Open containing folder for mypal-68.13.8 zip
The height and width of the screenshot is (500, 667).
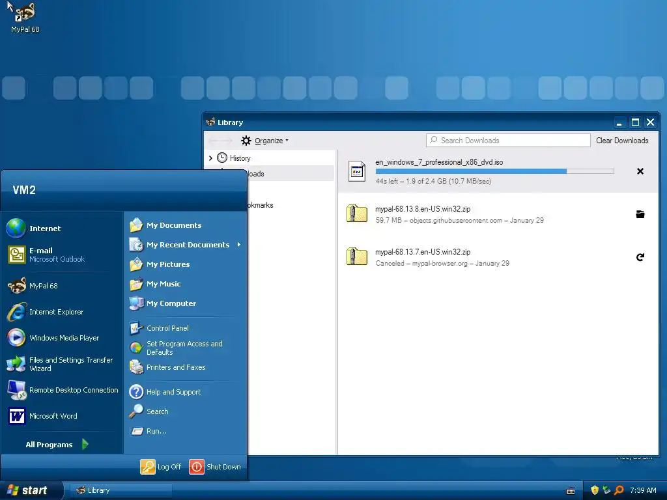[x=640, y=214]
